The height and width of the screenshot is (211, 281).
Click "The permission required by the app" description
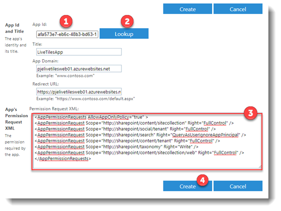[15, 145]
